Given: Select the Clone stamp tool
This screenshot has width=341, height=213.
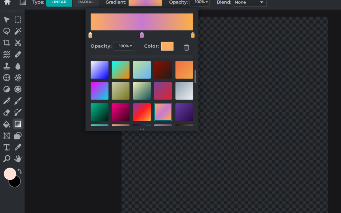Looking at the screenshot, I should coord(7,66).
